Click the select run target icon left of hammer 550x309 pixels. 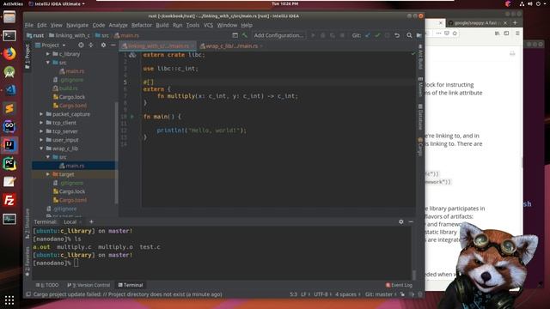(235, 35)
